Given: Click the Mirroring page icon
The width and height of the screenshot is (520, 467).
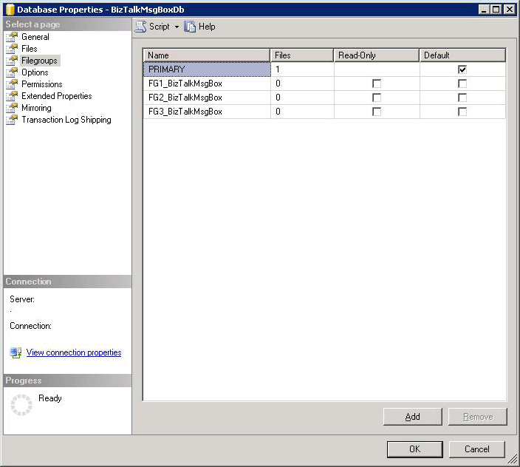Looking at the screenshot, I should click(12, 108).
